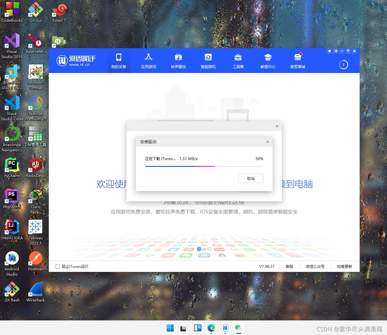The image size is (387, 335).
Task: Enable the 阻止iTunes运行 checkbox
Action: 58,267
